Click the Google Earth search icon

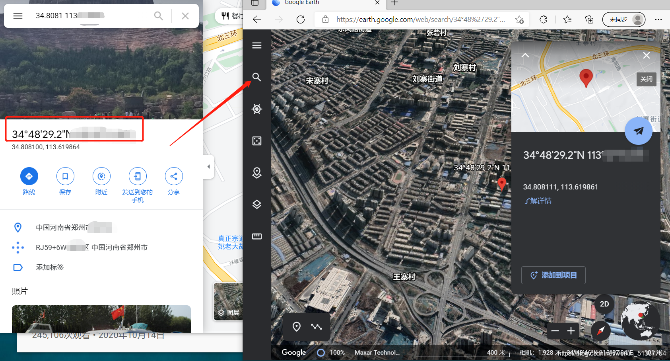(x=257, y=77)
